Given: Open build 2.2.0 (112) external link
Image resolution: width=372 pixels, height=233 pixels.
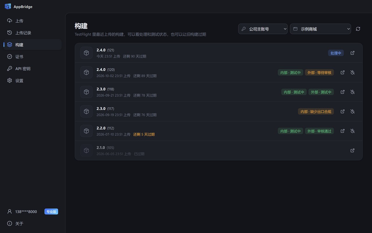Looking at the screenshot, I should [343, 131].
